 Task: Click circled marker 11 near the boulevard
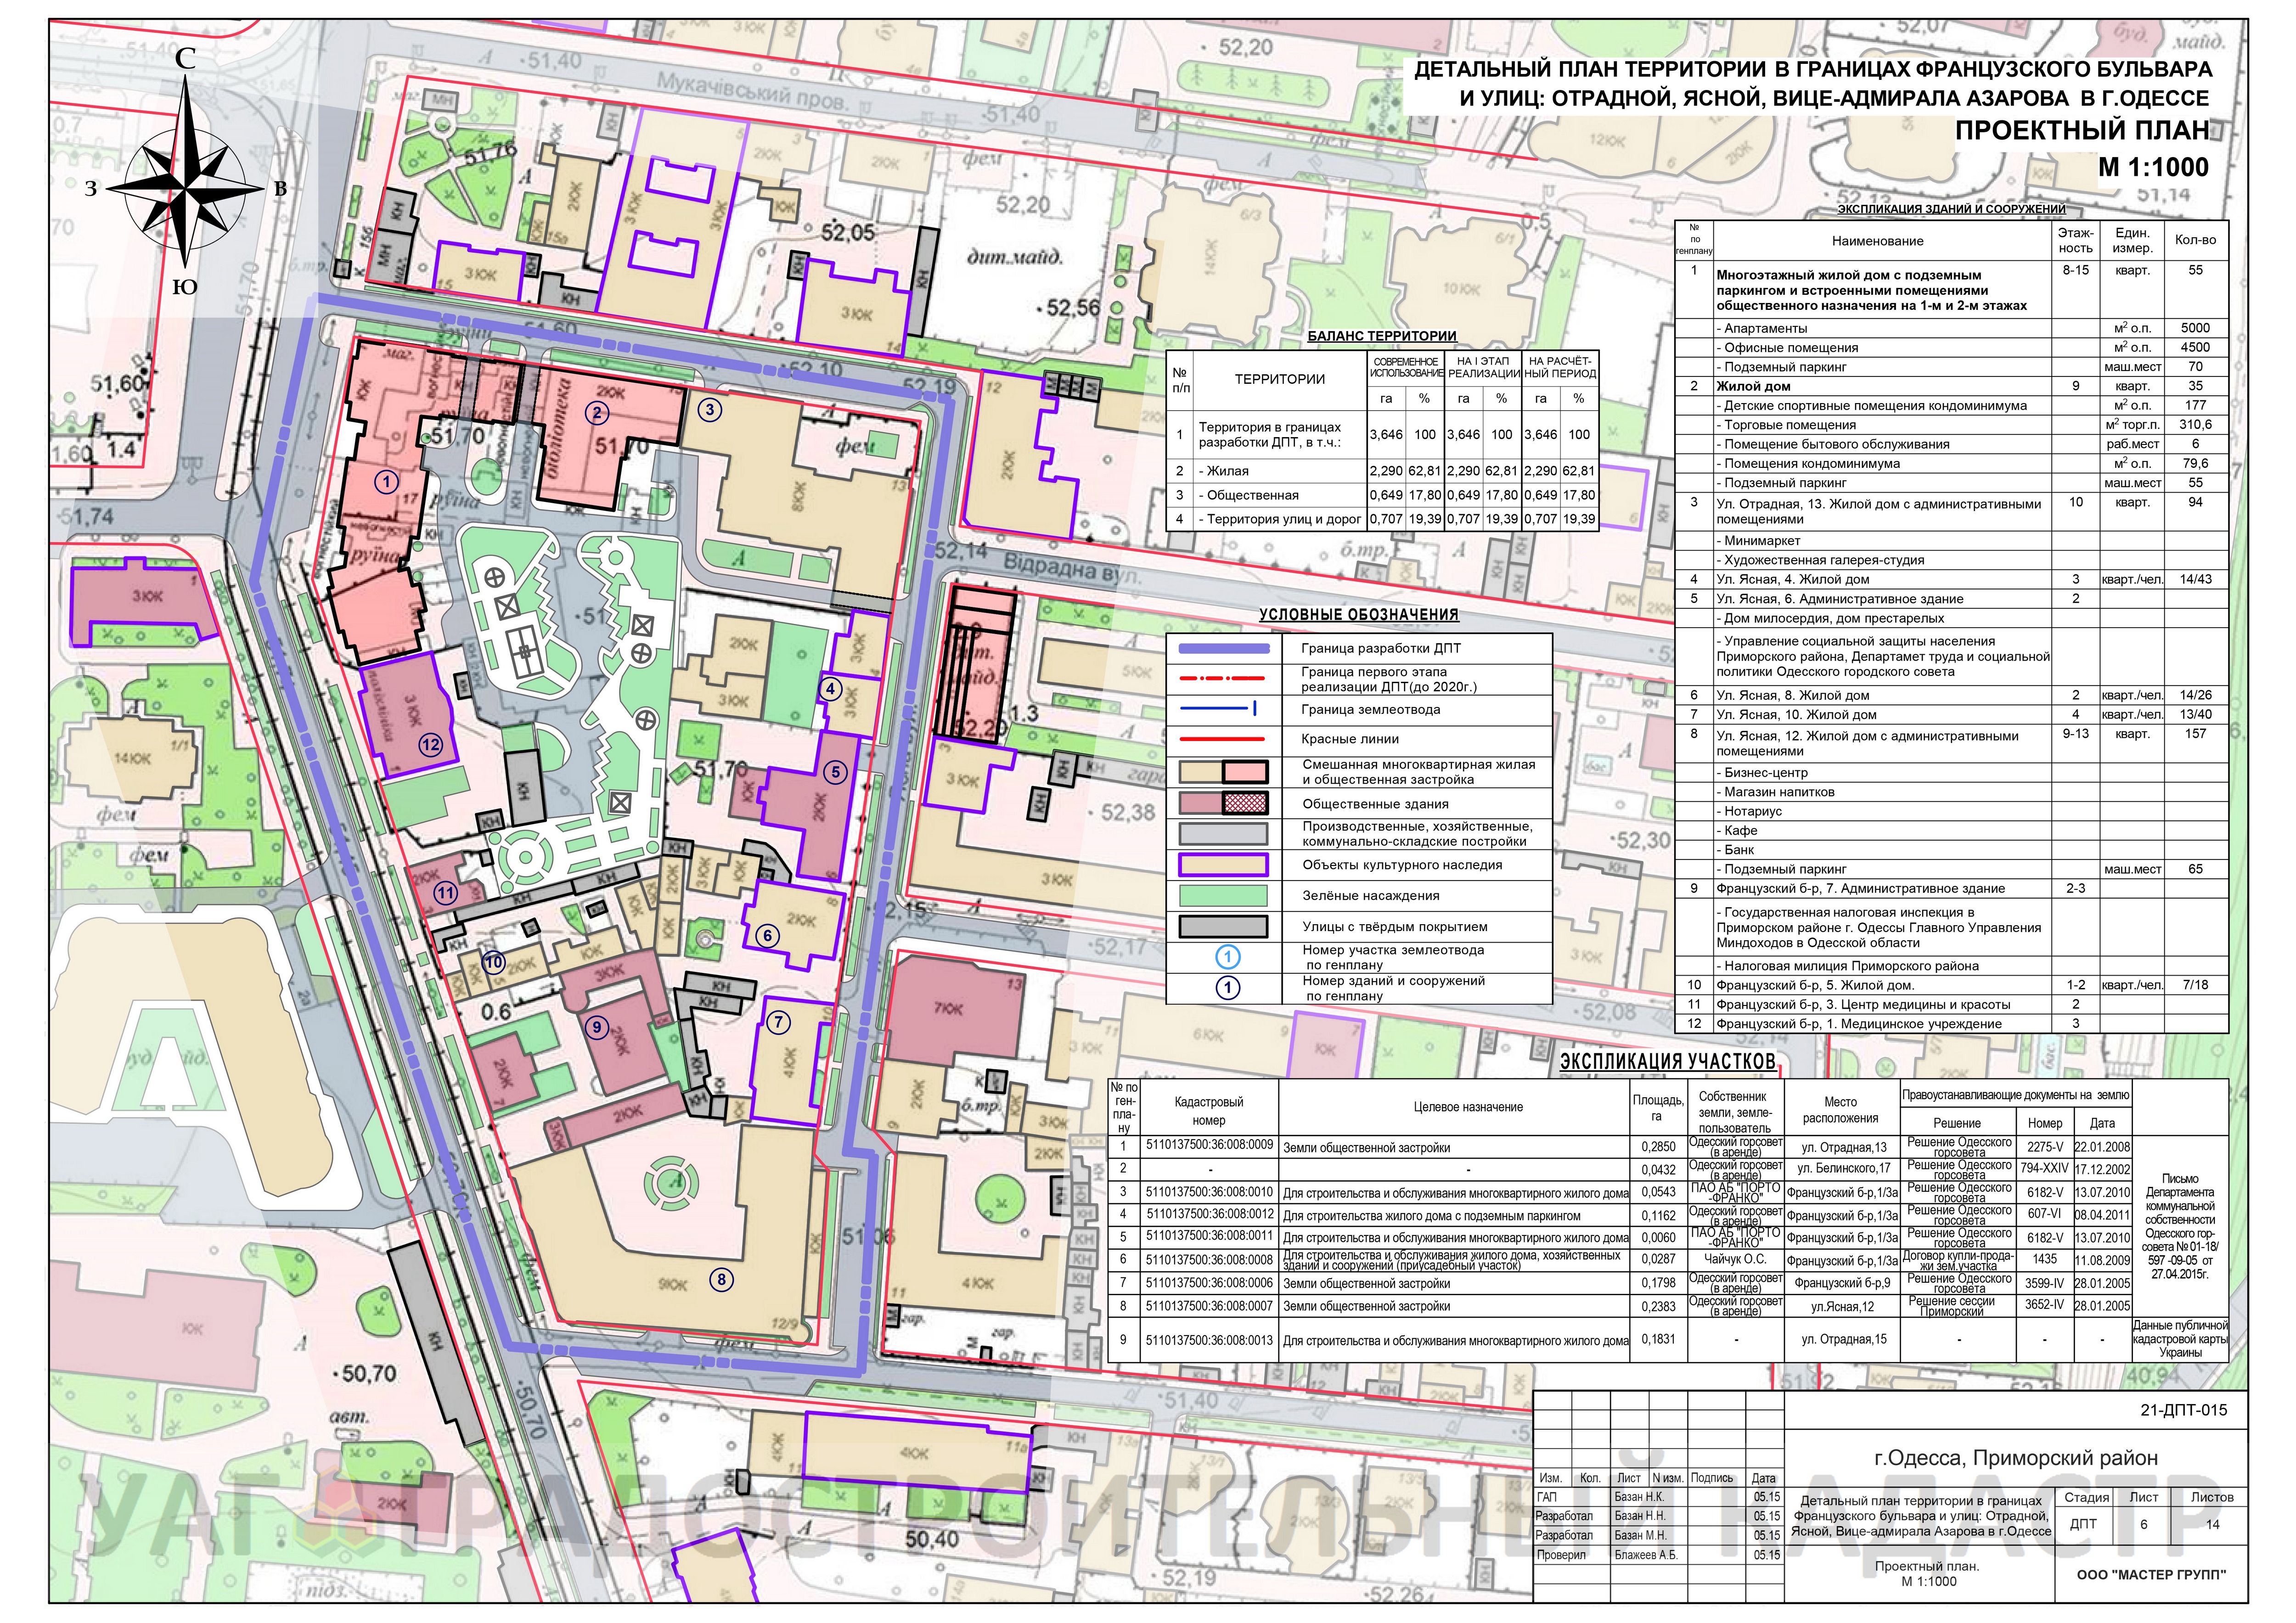(445, 893)
